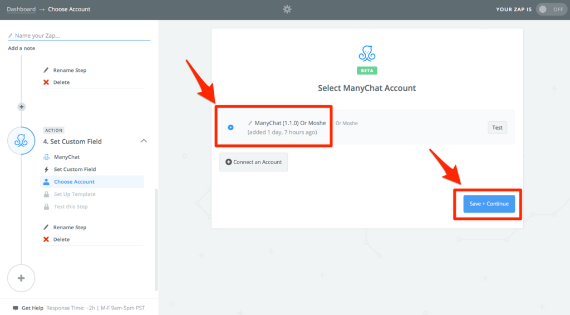
Task: Click the upper Delete red X icon
Action: point(46,82)
